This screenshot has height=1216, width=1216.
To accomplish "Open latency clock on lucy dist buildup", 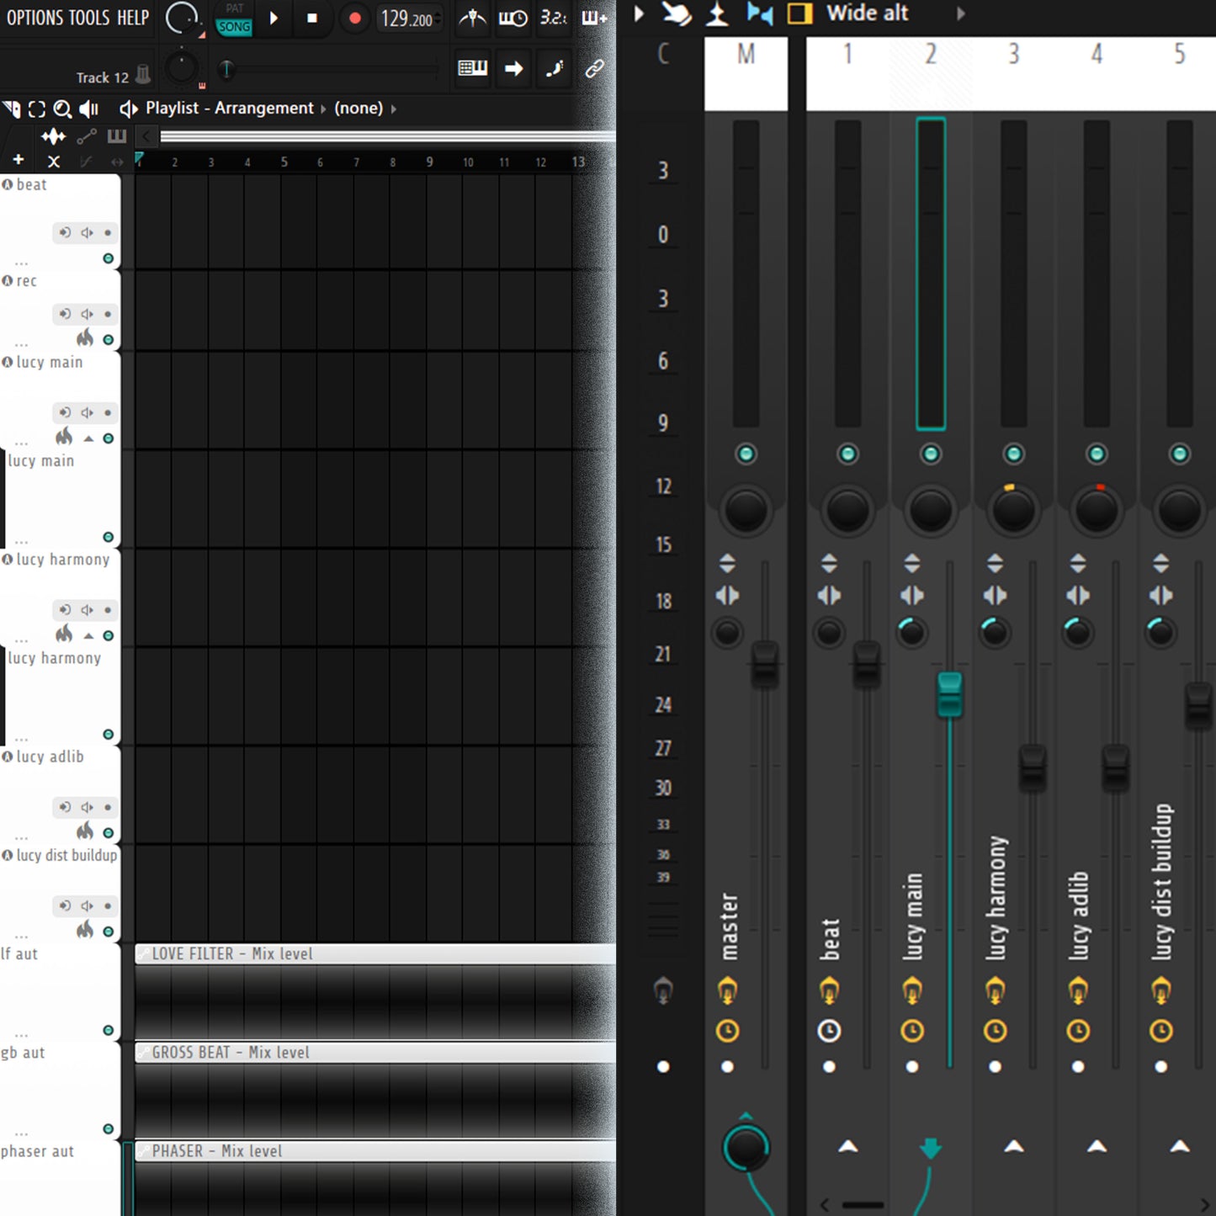I will 1161,1031.
